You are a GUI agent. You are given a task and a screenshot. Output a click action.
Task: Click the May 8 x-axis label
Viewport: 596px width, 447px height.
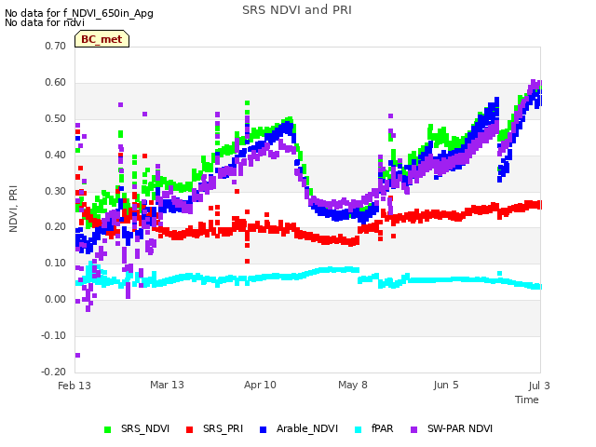click(x=353, y=385)
